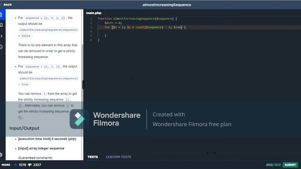
Task: Click 'There is no one element' paragraph
Action: (x=48, y=51)
